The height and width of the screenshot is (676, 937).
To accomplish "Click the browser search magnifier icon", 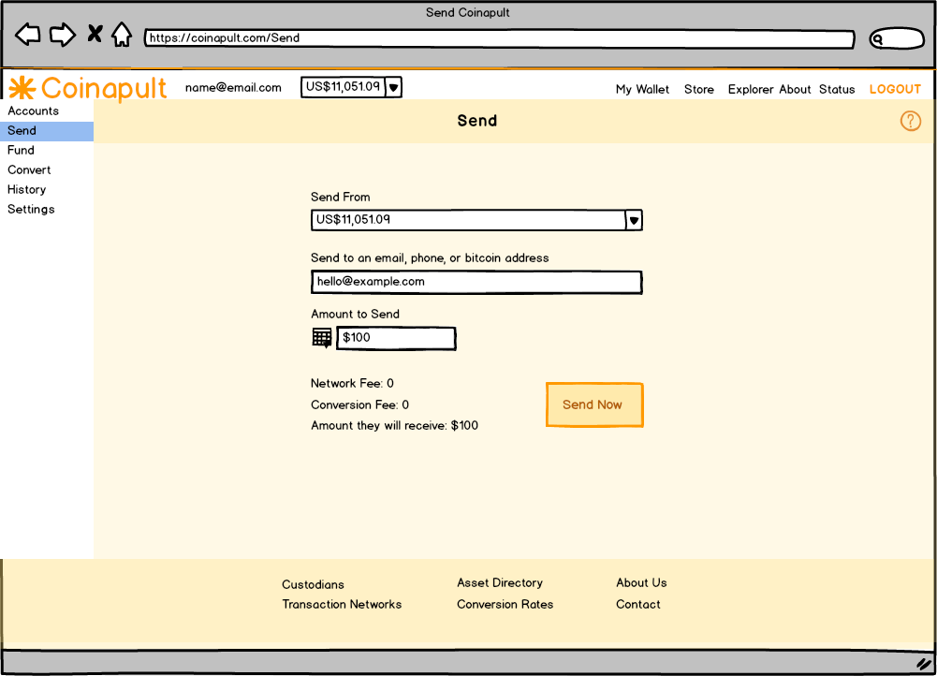I will pyautogui.click(x=878, y=39).
